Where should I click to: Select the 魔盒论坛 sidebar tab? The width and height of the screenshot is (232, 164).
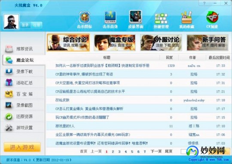point(23,60)
